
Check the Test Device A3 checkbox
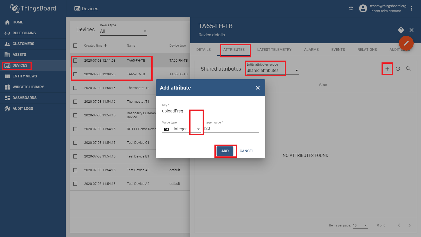[x=75, y=170]
